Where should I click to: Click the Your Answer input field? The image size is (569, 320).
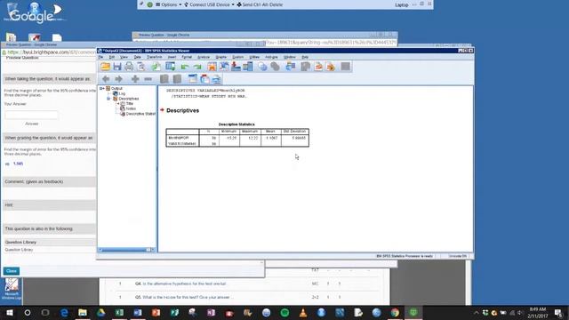31,115
